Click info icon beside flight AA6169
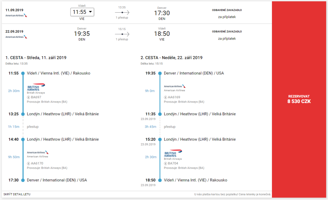328x200 pixels. 165,97
